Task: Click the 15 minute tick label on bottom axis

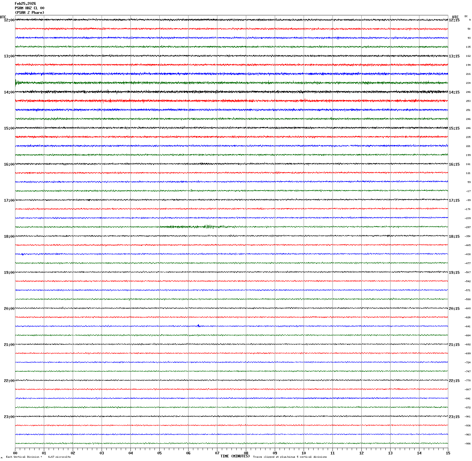Action: pos(448,453)
